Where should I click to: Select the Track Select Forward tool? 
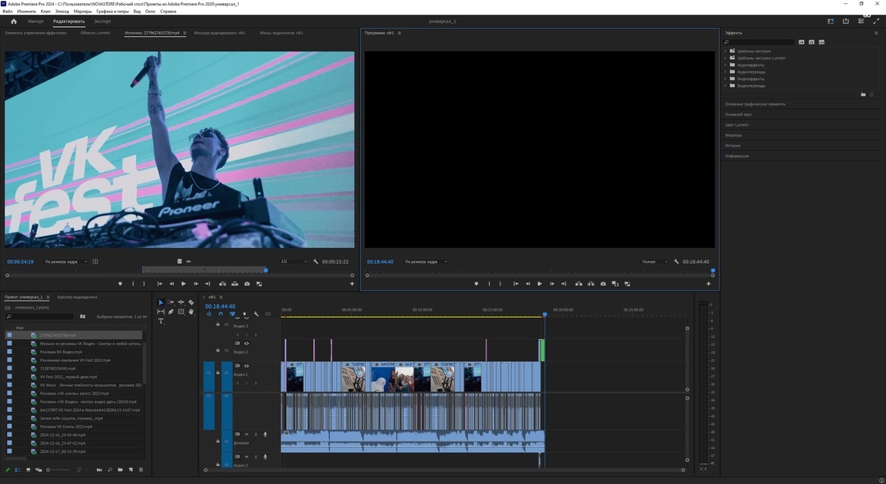click(171, 302)
